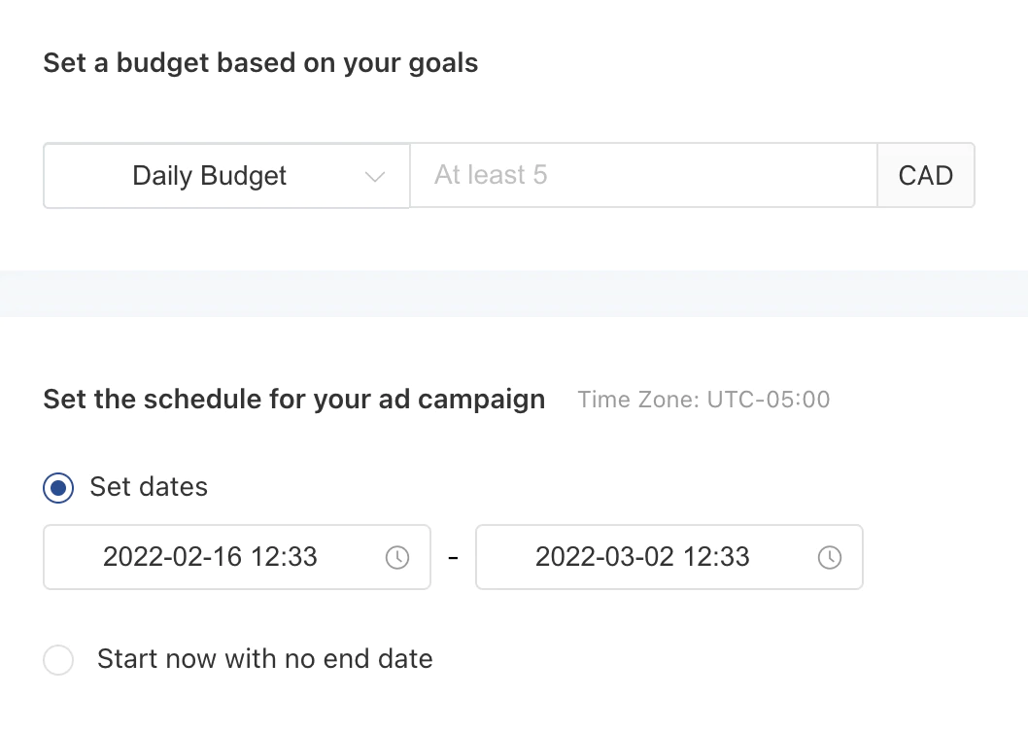Select the Set dates radio button

click(x=58, y=487)
